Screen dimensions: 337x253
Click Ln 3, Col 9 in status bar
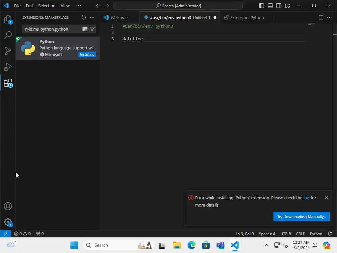(245, 234)
